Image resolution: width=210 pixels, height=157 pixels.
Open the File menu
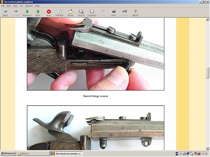click(3, 6)
